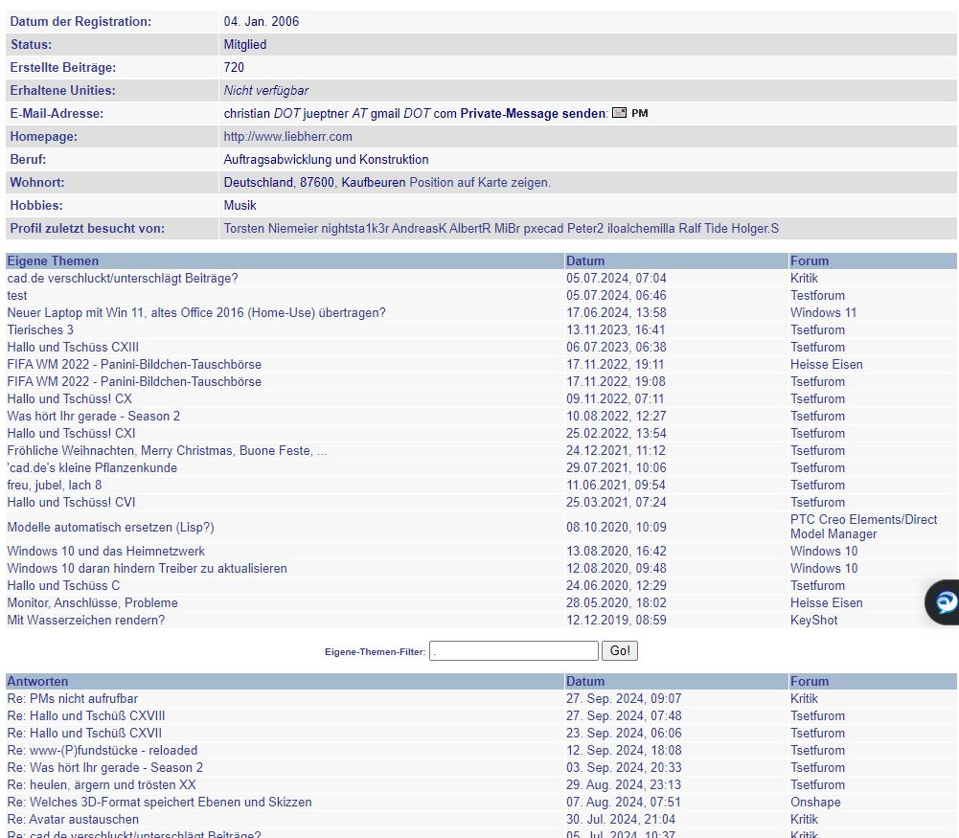Click the post count value 720
The image size is (959, 838).
pyautogui.click(x=234, y=67)
